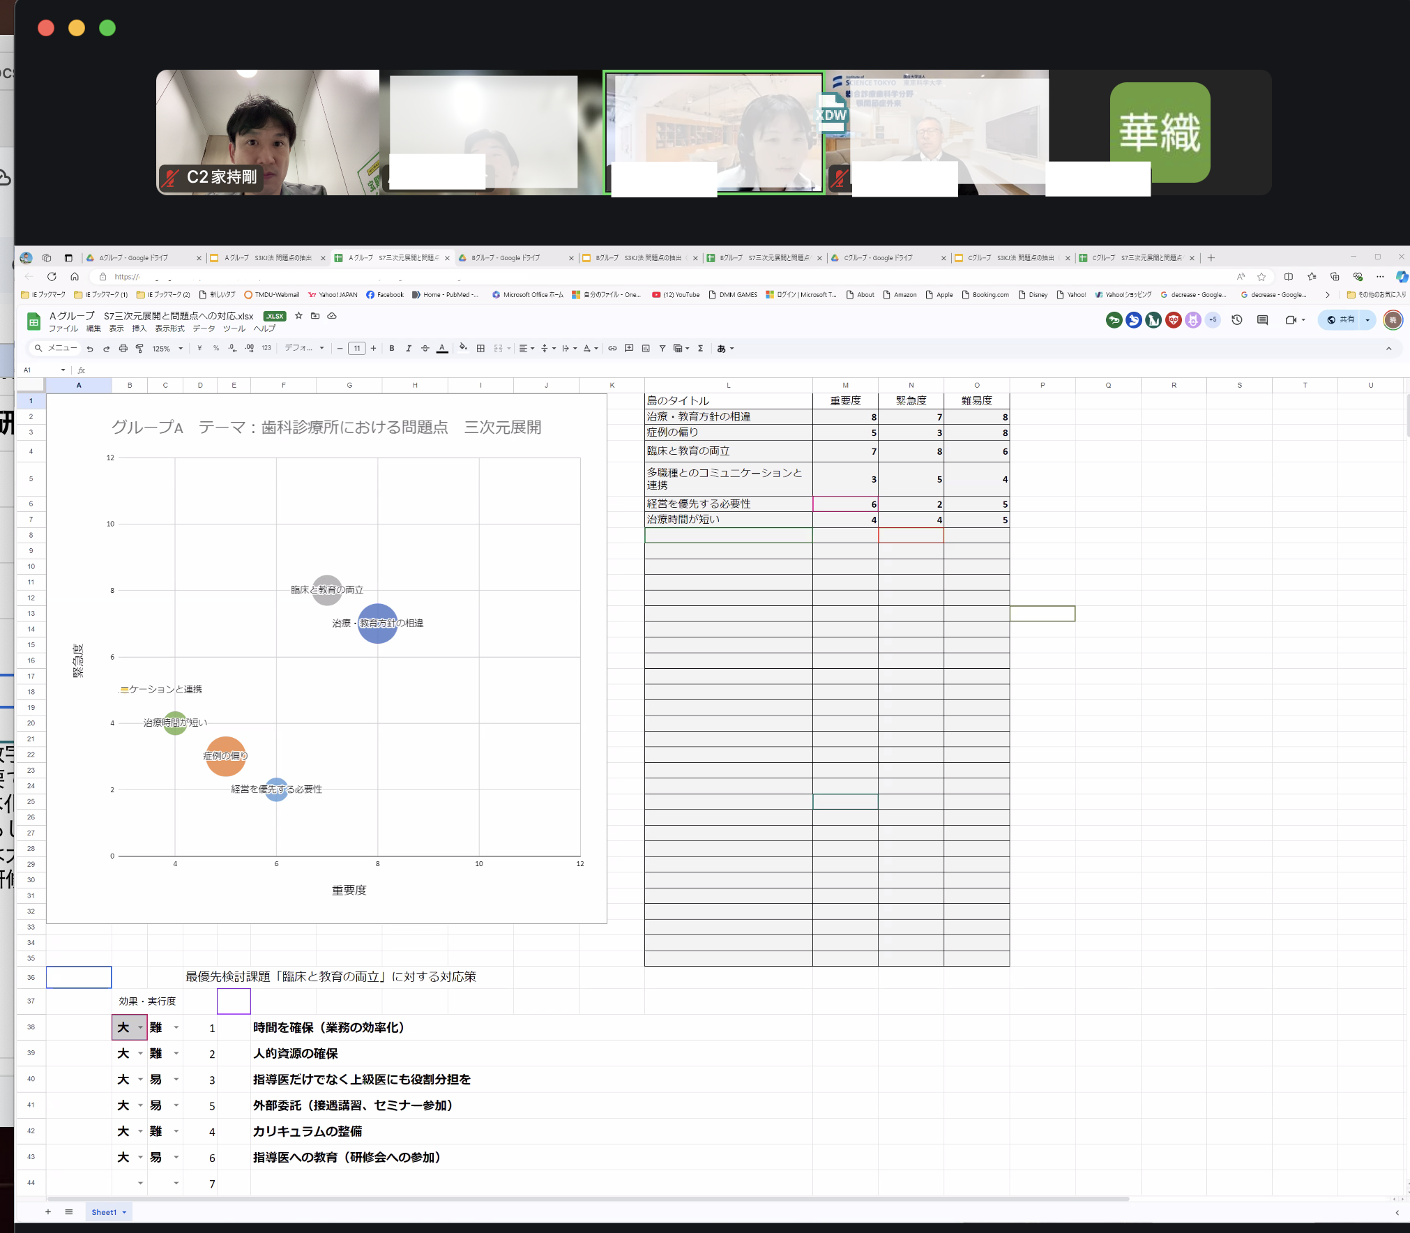Open the データ menu
Screen dimensions: 1410x1233
tap(204, 328)
